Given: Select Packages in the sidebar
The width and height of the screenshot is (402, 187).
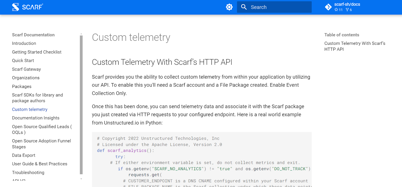Looking at the screenshot, I should [x=22, y=86].
